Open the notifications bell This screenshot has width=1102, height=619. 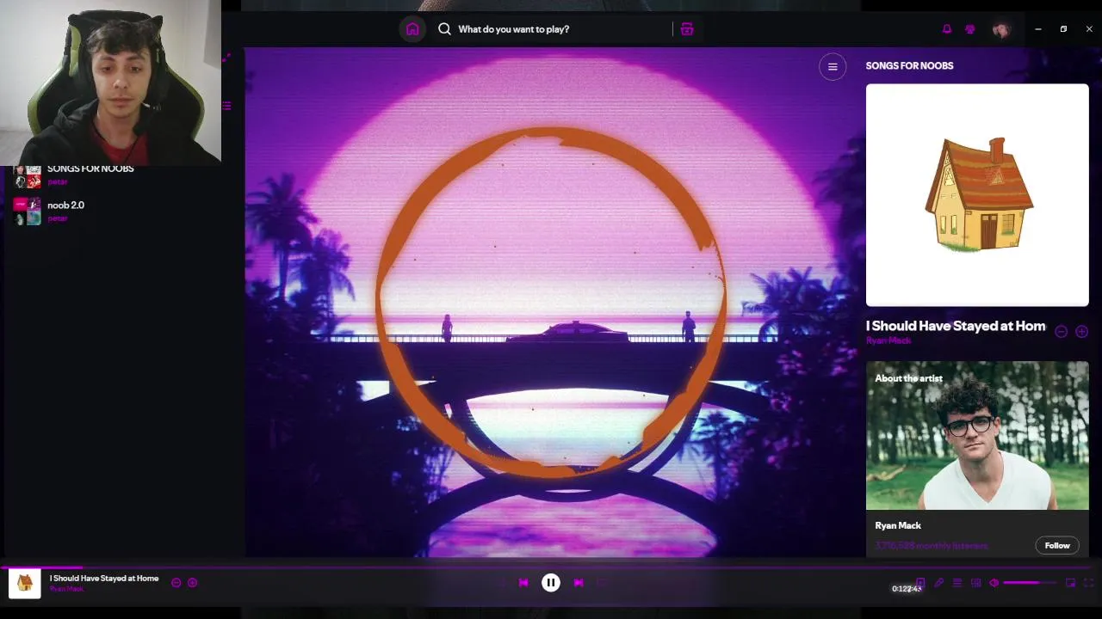pos(947,29)
